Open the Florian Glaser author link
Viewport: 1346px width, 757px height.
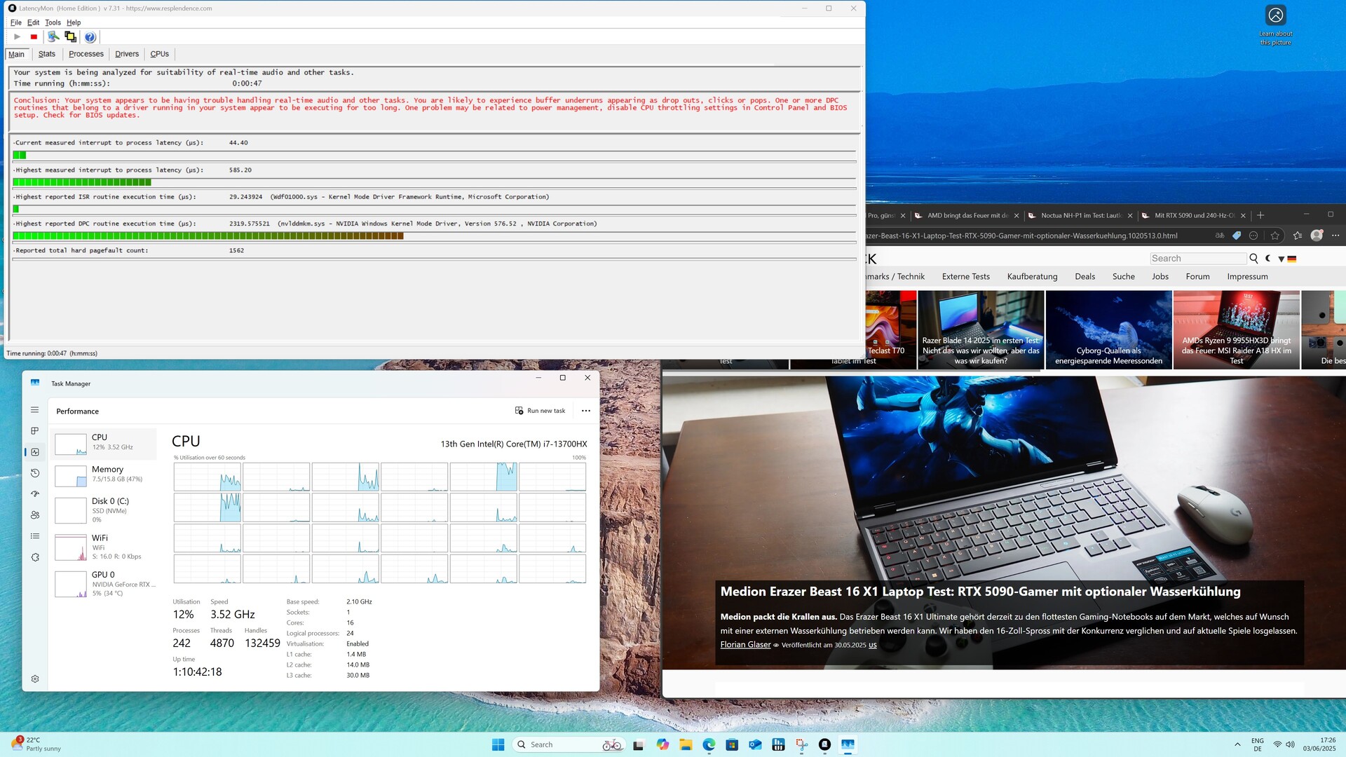pos(745,645)
